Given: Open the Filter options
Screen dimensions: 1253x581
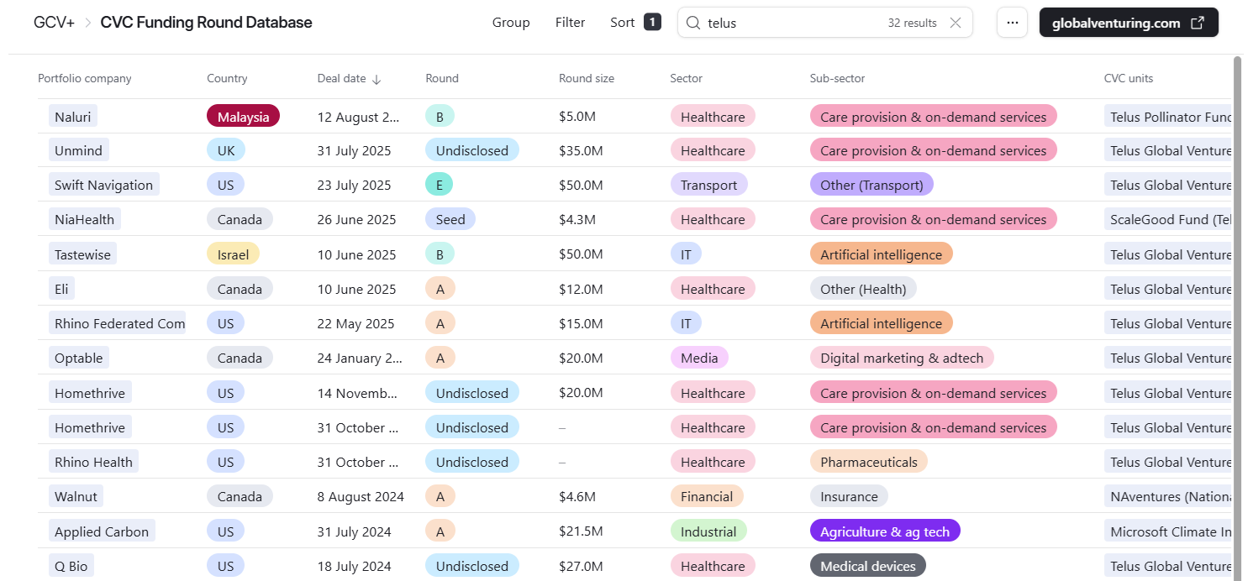Looking at the screenshot, I should 570,23.
